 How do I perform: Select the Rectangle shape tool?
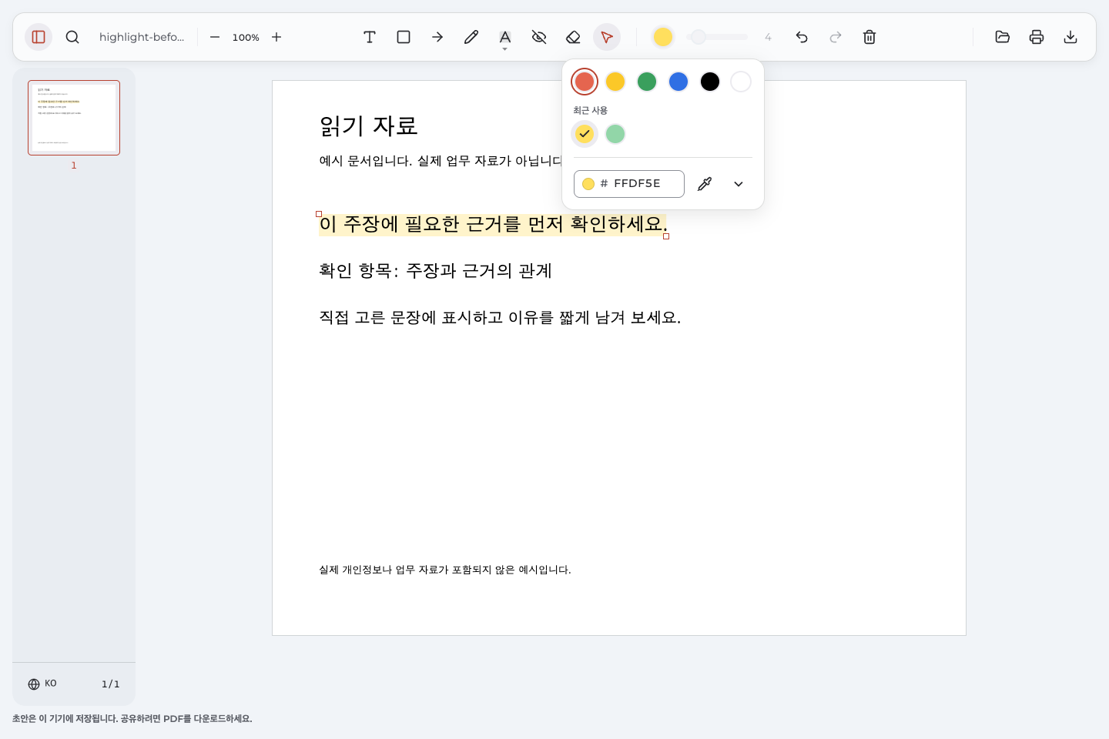[404, 37]
